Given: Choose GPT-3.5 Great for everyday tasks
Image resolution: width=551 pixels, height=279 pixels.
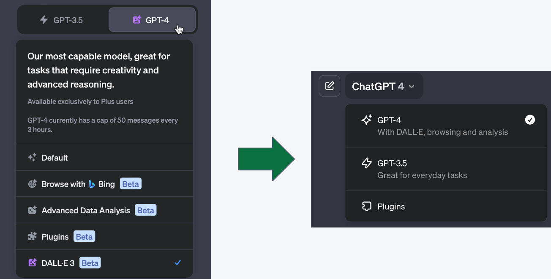Looking at the screenshot, I should coord(446,169).
